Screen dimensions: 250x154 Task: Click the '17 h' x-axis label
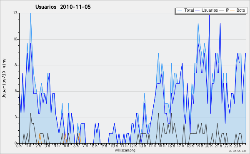[180, 146]
